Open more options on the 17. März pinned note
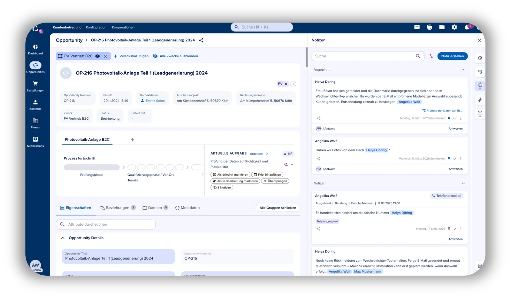Screen dimensions: 511x298 (461, 118)
